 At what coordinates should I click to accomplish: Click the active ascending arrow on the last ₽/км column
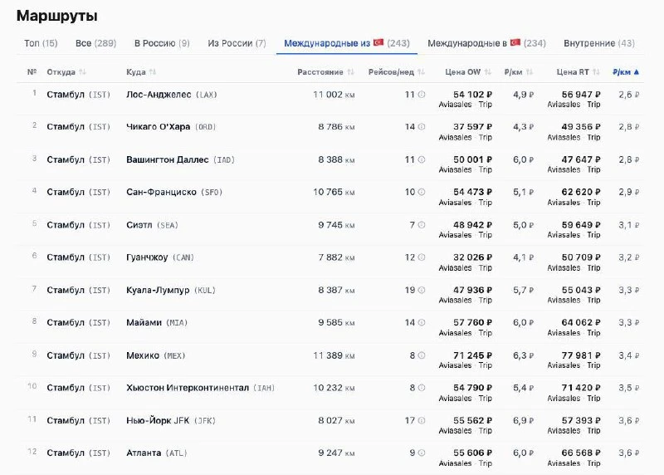pyautogui.click(x=636, y=72)
